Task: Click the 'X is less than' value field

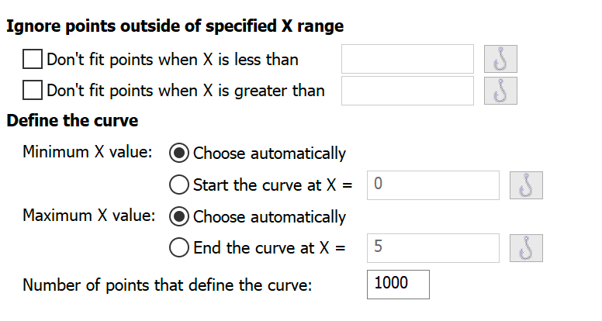Action: point(407,59)
